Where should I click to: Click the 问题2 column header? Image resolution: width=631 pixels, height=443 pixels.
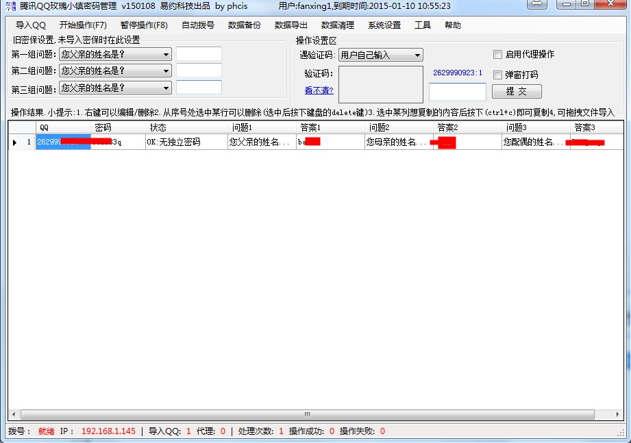(399, 127)
